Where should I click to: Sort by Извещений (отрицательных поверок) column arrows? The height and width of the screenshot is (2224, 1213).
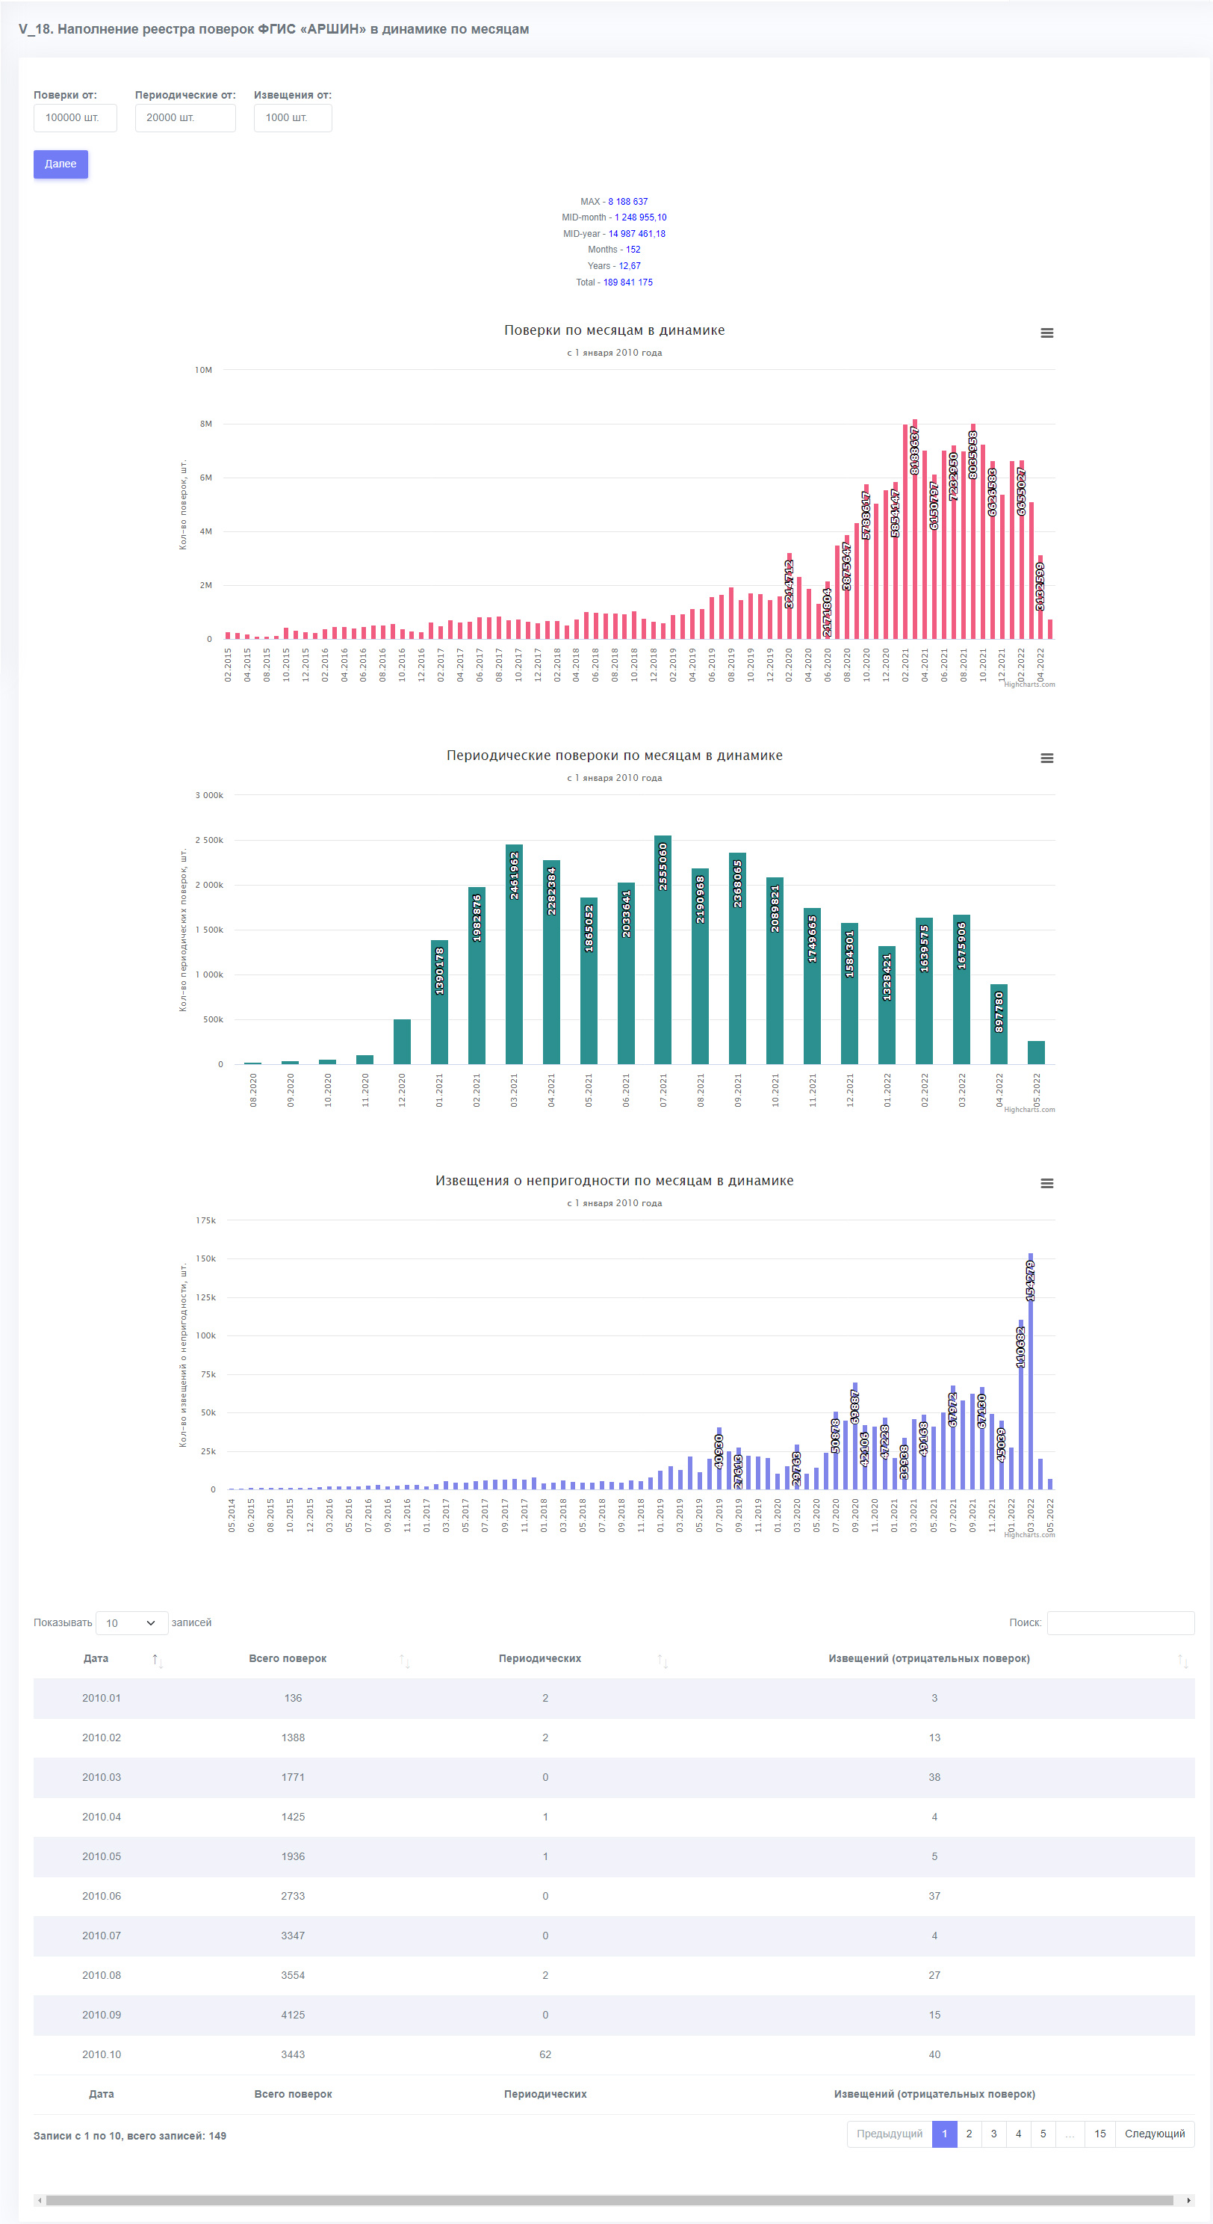tap(1184, 1661)
